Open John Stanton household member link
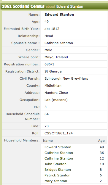 55,164
